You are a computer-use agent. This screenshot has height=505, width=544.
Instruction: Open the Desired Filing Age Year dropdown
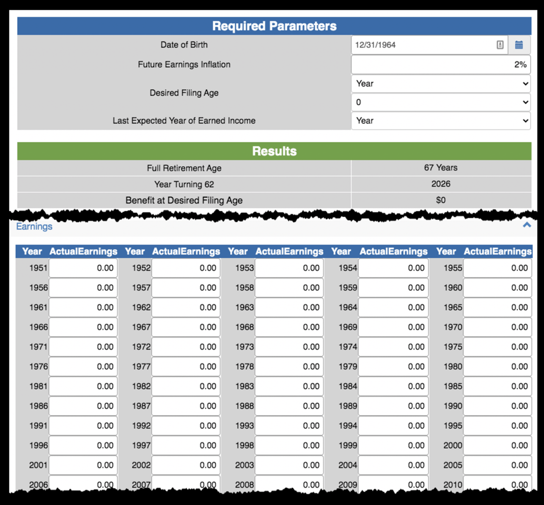[441, 84]
